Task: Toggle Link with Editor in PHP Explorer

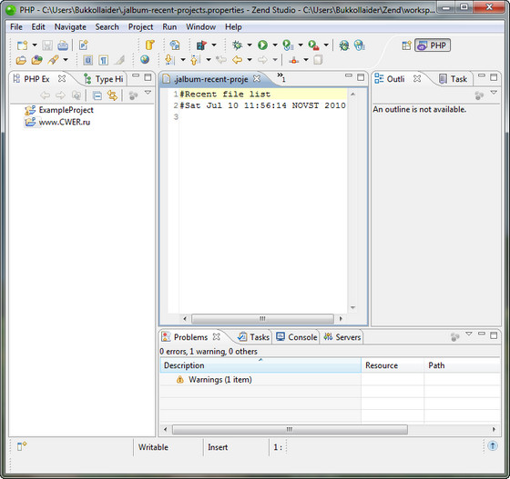Action: pos(112,95)
